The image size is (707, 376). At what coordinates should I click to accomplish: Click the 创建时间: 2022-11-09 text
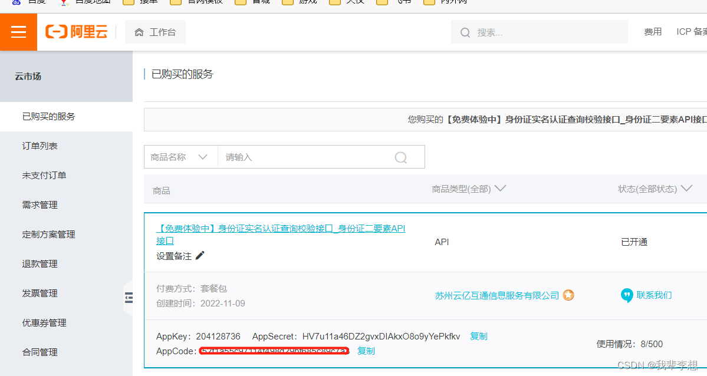(200, 304)
